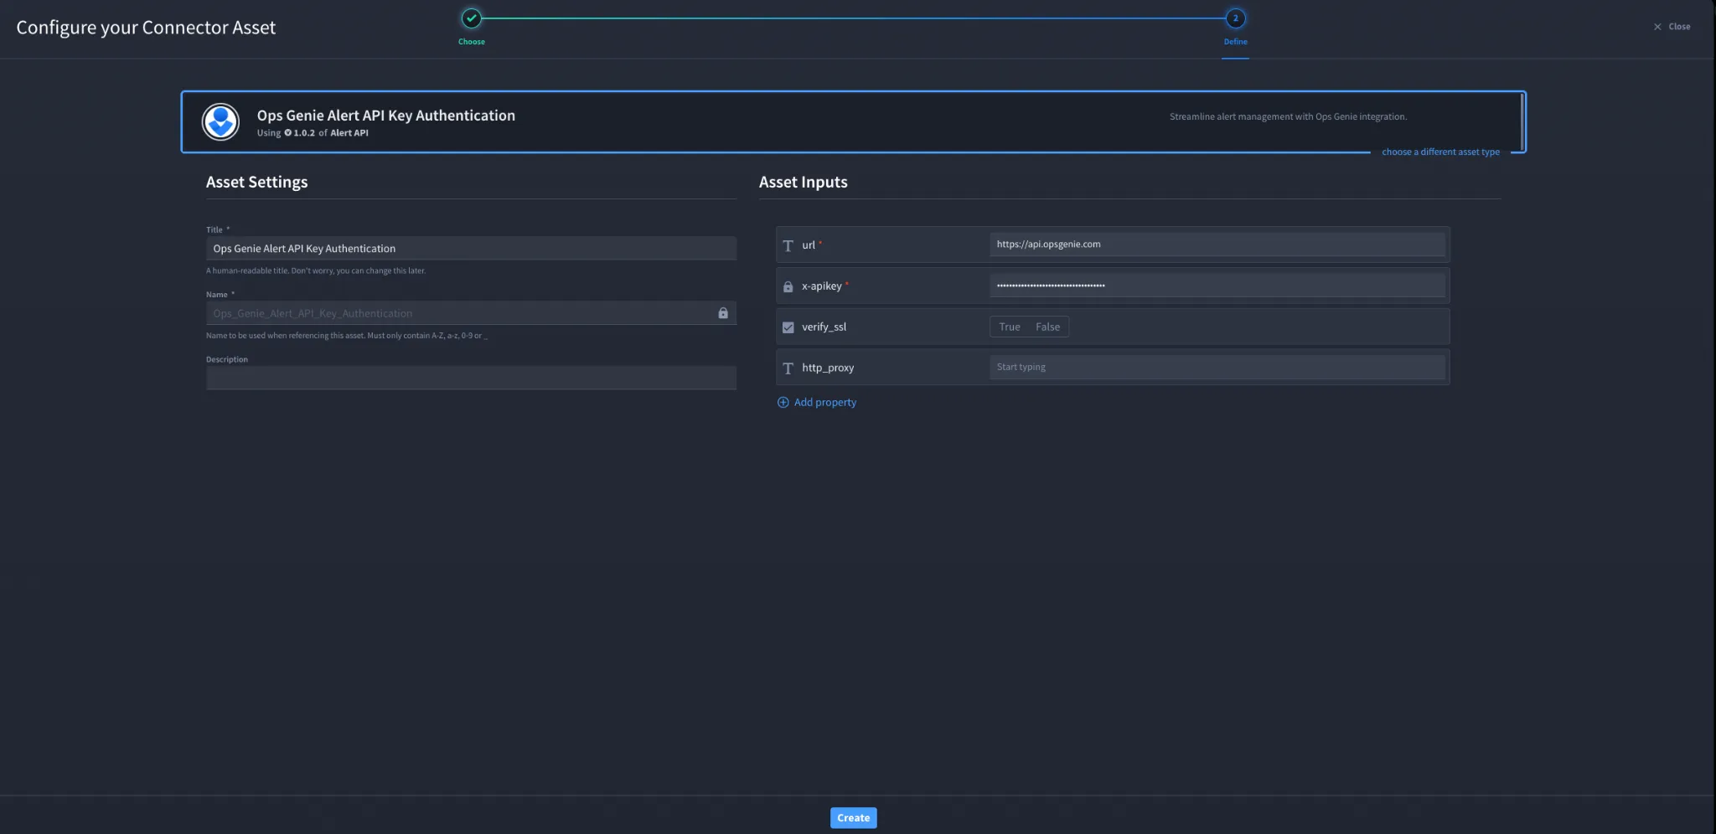Set verify_ssl to False
Viewport: 1716px width, 834px height.
(1047, 327)
